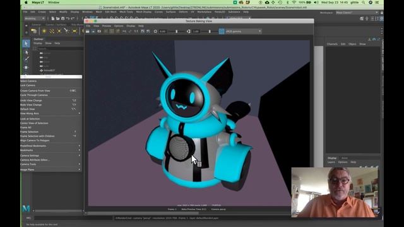This screenshot has height=227, width=404.
Task: Adjust the exposure slider handle
Action: point(177,32)
